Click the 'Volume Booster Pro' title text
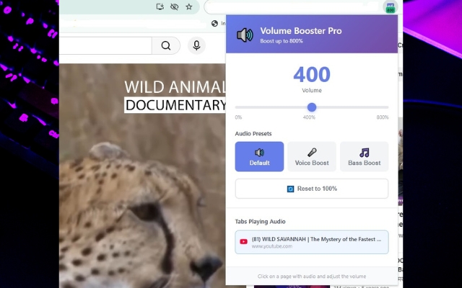This screenshot has height=288, width=462. click(x=301, y=31)
